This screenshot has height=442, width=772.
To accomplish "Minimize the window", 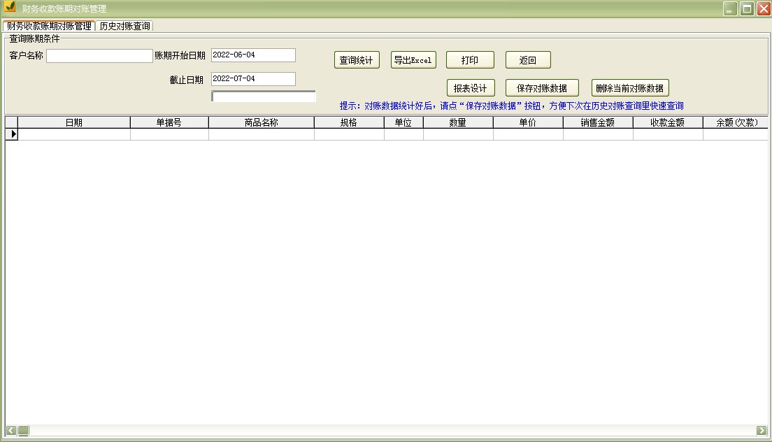I will coord(730,8).
